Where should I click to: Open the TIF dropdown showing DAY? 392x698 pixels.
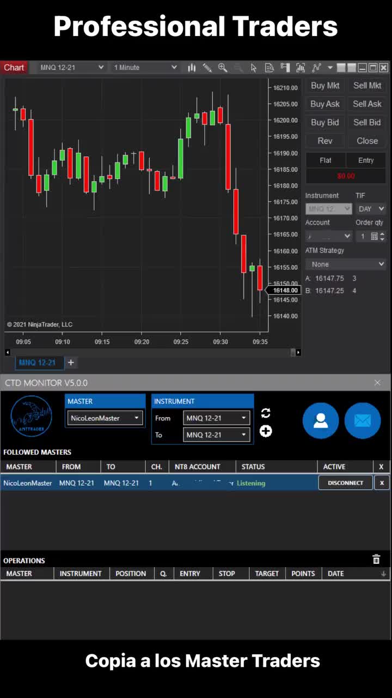(371, 209)
